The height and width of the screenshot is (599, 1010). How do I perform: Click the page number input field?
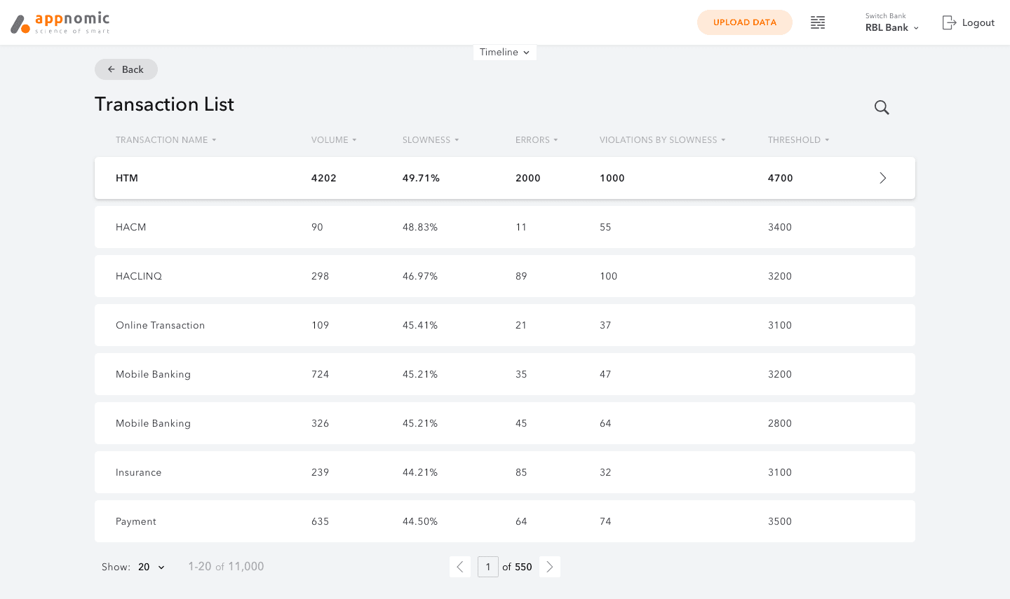click(488, 567)
